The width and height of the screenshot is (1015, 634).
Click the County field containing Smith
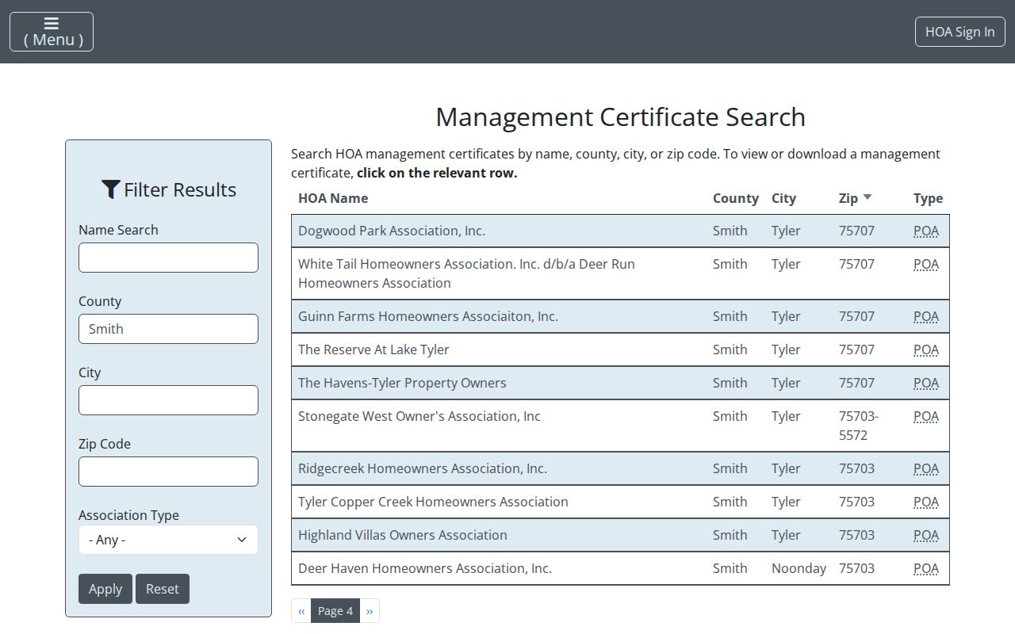(168, 329)
